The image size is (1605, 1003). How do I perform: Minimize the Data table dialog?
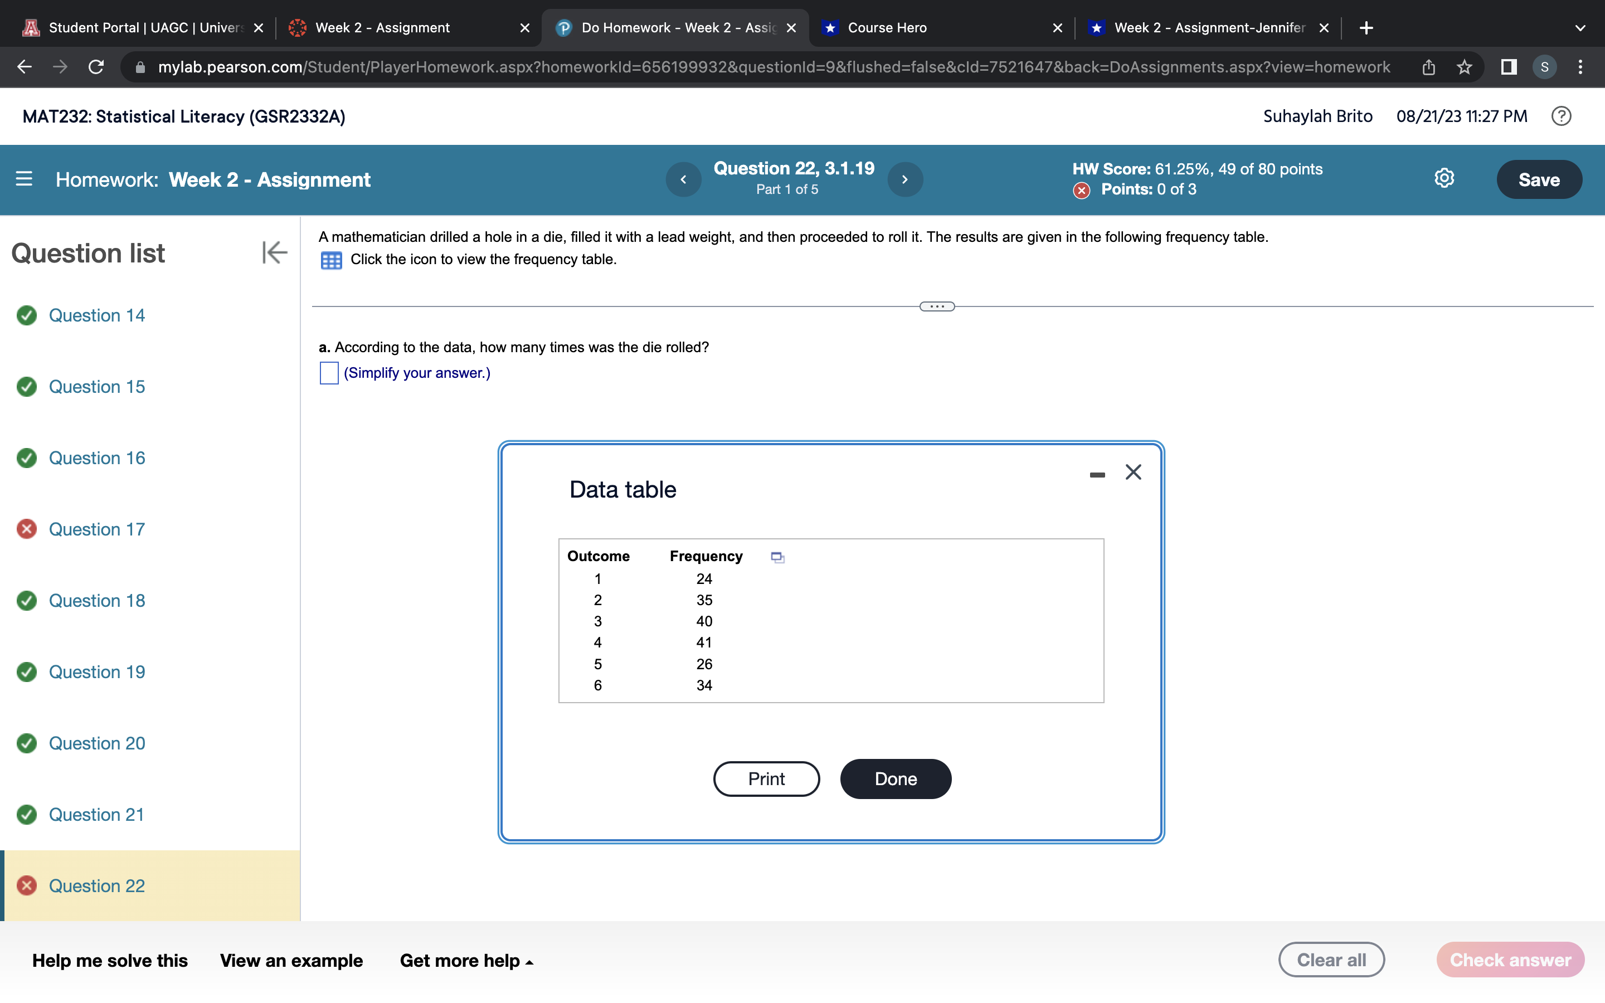coord(1097,474)
